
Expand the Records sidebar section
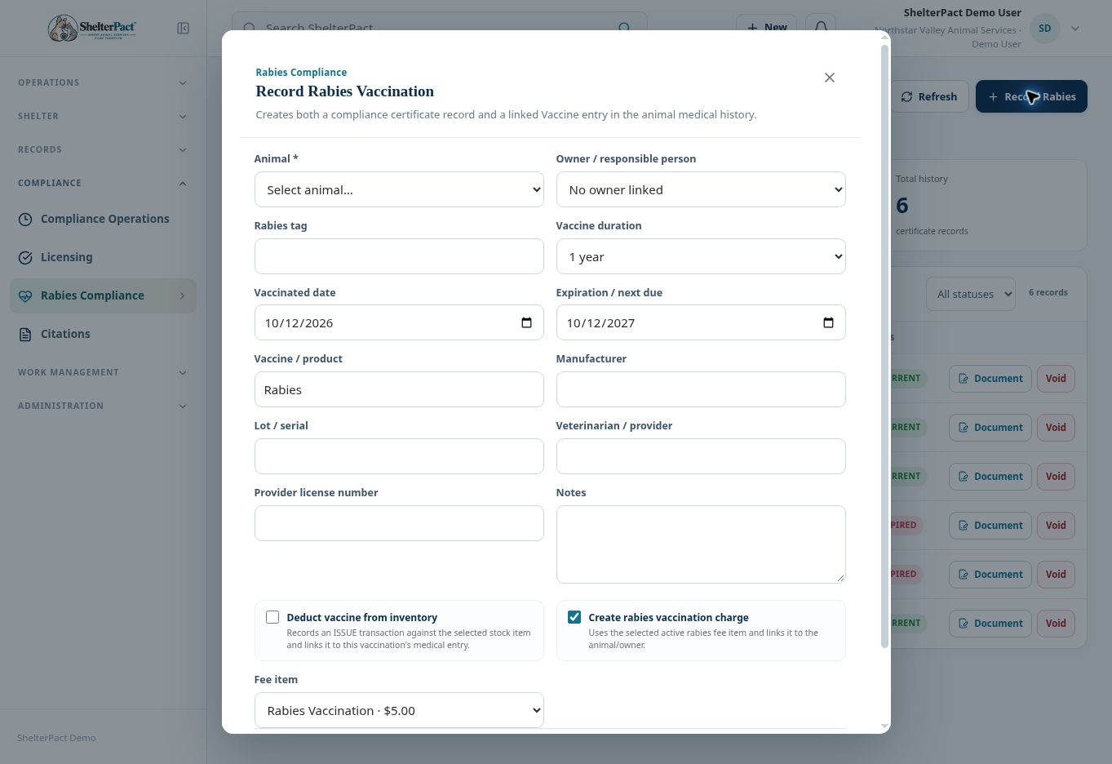tap(103, 149)
